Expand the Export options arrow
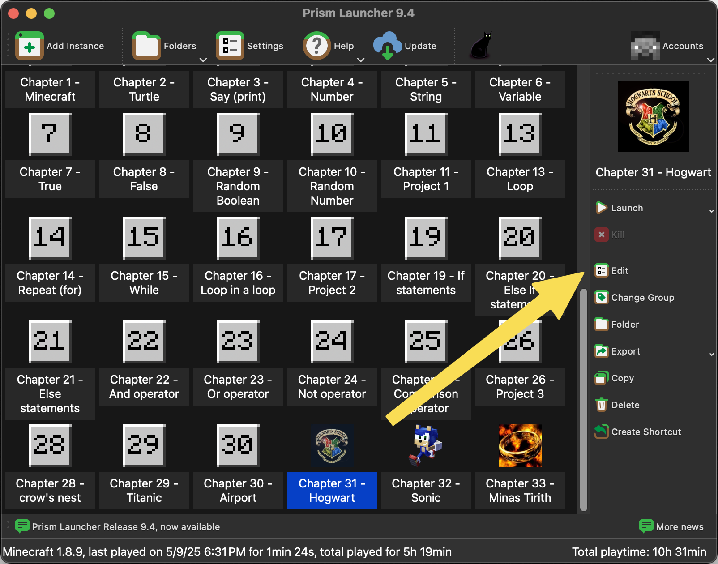The image size is (718, 564). (x=711, y=354)
